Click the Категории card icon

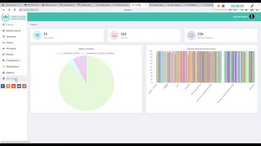click(x=37, y=35)
